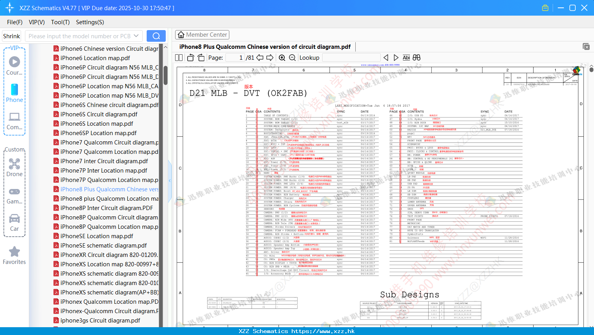The width and height of the screenshot is (594, 335).
Task: Go to next page arrow
Action: coord(270,58)
